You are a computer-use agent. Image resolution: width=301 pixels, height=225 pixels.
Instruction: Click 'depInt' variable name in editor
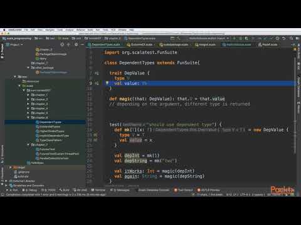[x=132, y=156]
